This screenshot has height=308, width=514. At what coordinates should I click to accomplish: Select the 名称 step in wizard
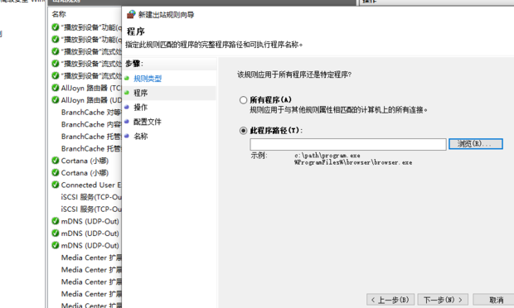[141, 136]
